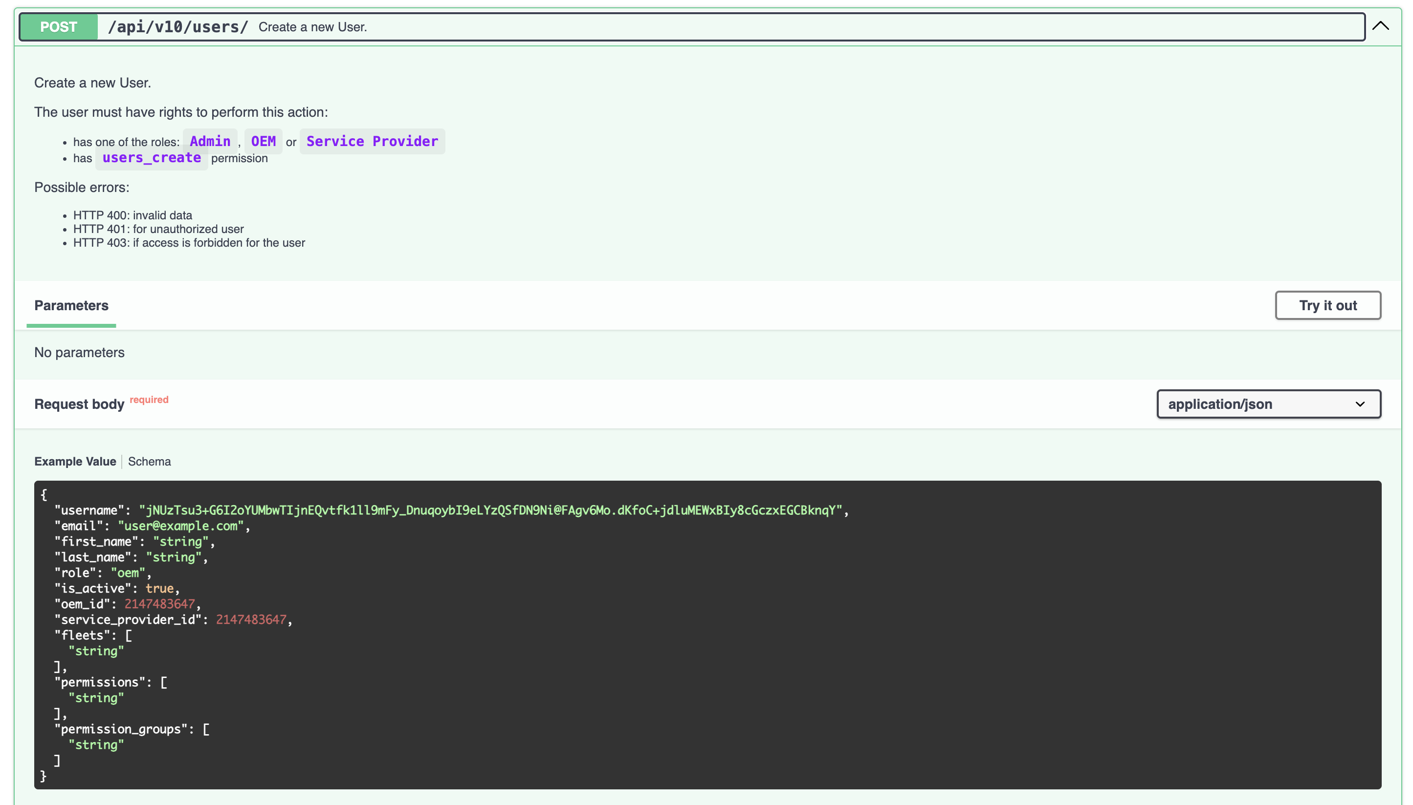Switch to the Schema tab
The height and width of the screenshot is (805, 1413).
pyautogui.click(x=150, y=461)
